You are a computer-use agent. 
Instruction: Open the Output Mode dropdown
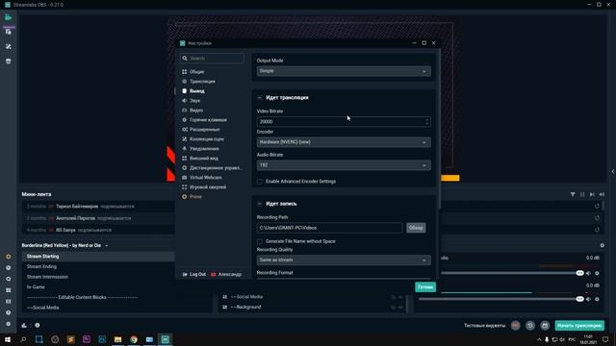pyautogui.click(x=344, y=71)
